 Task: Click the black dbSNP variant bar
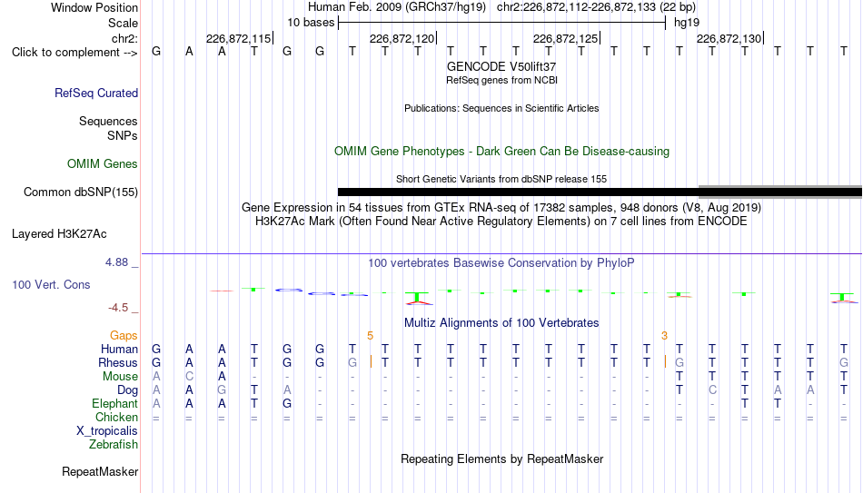pyautogui.click(x=518, y=192)
